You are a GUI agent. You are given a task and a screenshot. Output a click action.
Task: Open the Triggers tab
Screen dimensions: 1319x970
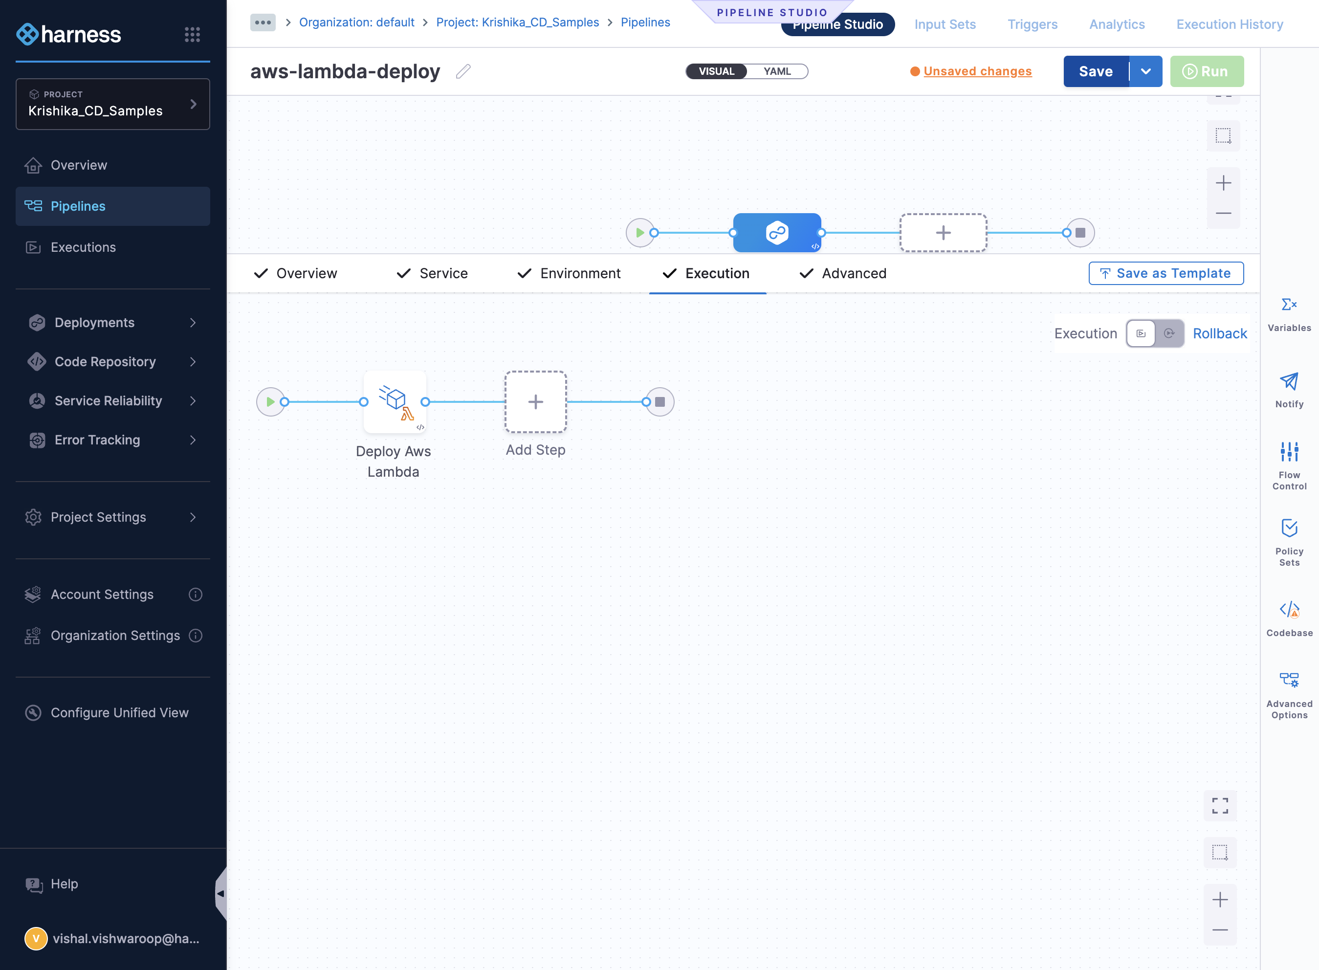pyautogui.click(x=1032, y=24)
